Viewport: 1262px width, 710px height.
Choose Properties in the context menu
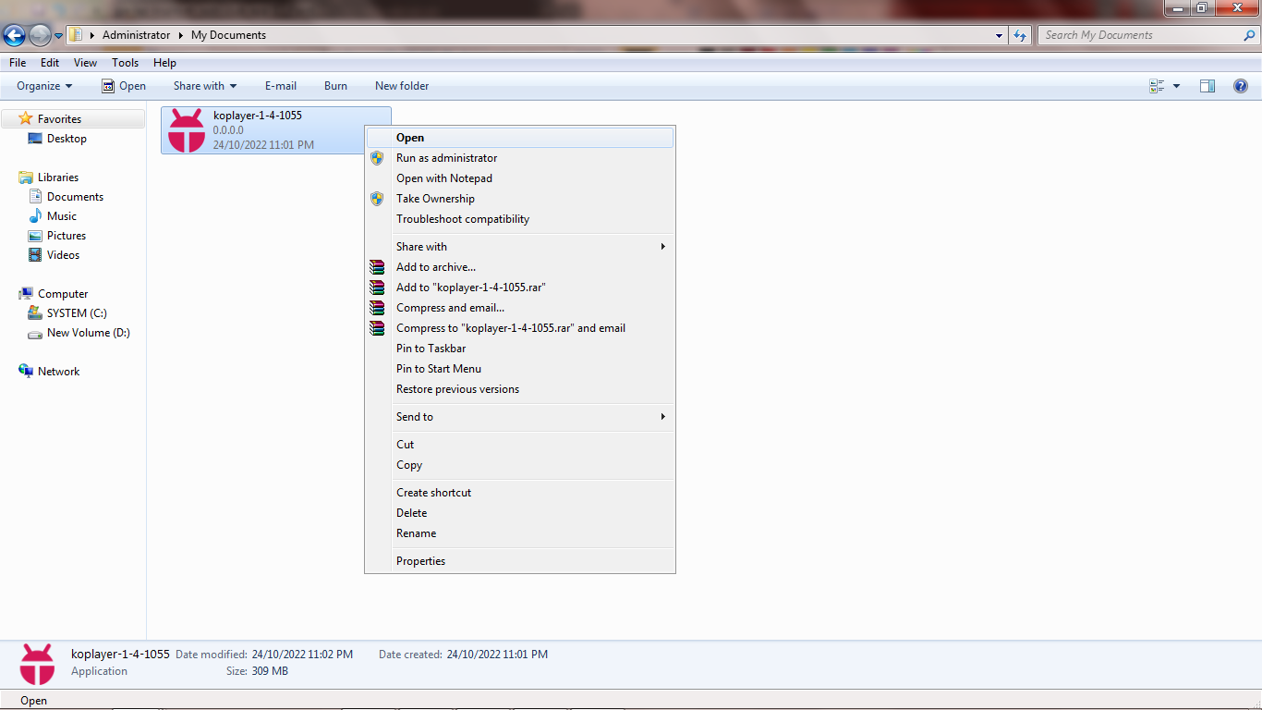420,561
